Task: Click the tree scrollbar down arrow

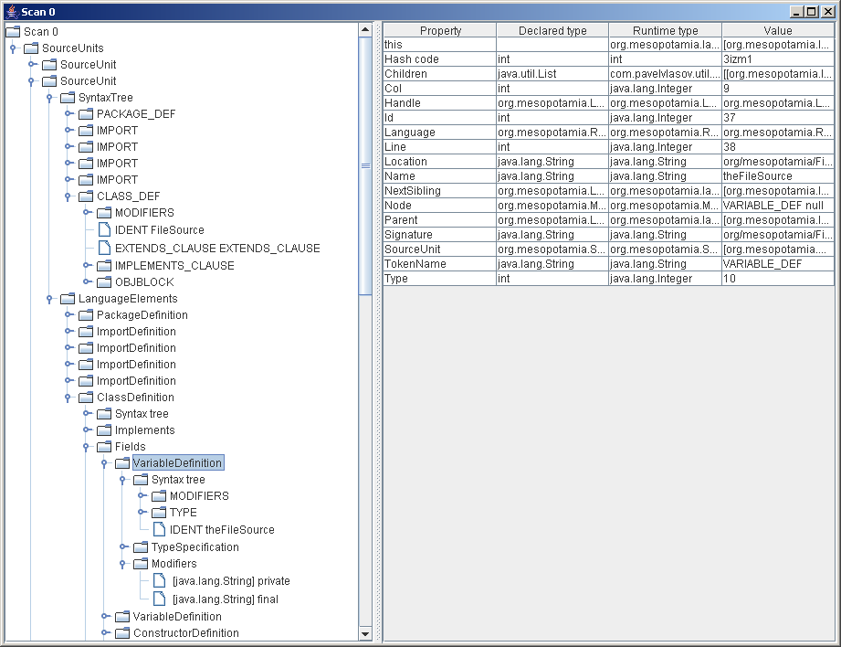Action: (x=365, y=633)
